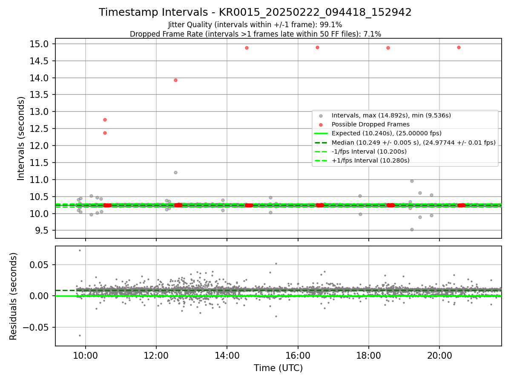Click legend entry starting 'Median (10.249 +/- 0.005 s)'
The width and height of the screenshot is (511, 383).
click(x=413, y=143)
